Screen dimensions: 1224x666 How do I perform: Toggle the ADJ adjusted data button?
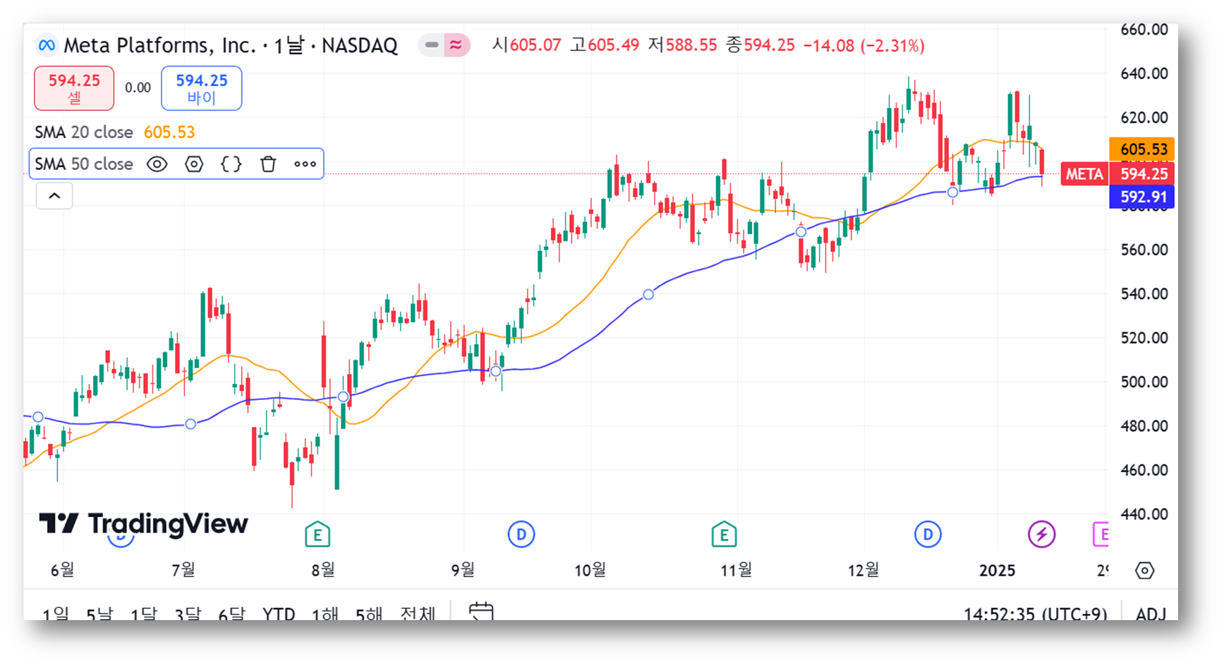click(x=1151, y=614)
